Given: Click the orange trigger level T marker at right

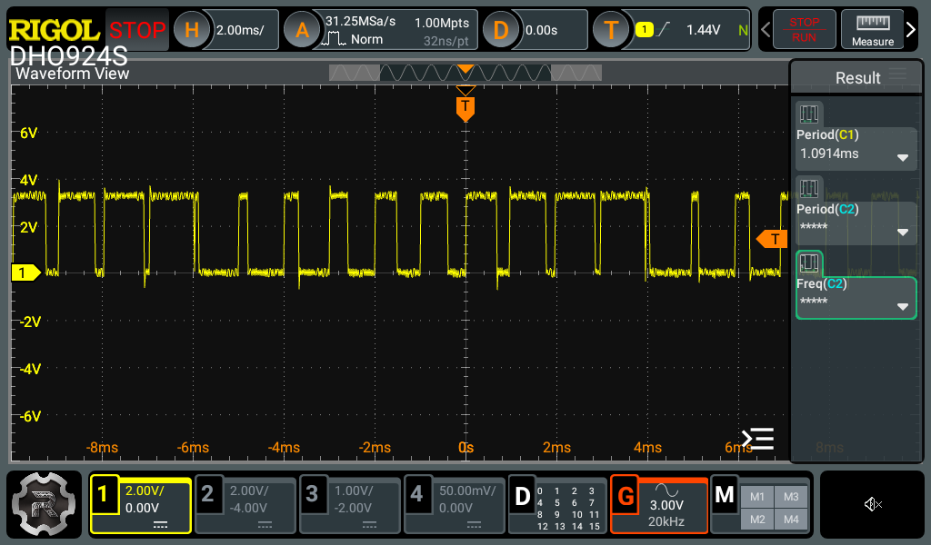Looking at the screenshot, I should click(772, 239).
